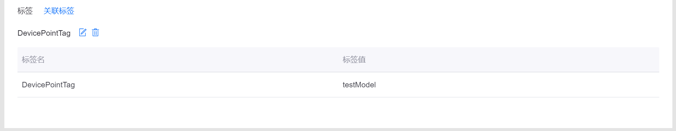The height and width of the screenshot is (131, 676).
Task: Click the blue 关联标签 text
Action: (59, 11)
